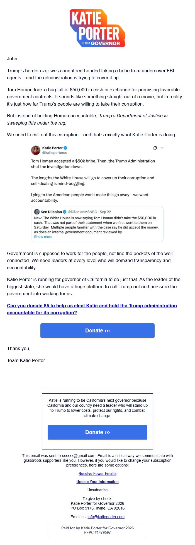Click the Receive Fewer Emails link
Screen dimensions: 195x545
pyautogui.click(x=97, y=473)
